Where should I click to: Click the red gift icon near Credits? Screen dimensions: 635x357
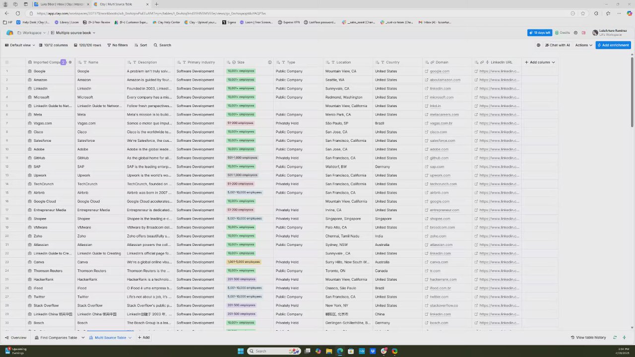pos(583,33)
